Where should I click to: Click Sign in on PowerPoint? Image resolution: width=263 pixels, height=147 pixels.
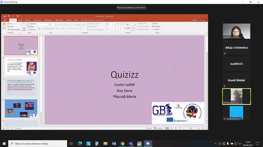coord(195,20)
